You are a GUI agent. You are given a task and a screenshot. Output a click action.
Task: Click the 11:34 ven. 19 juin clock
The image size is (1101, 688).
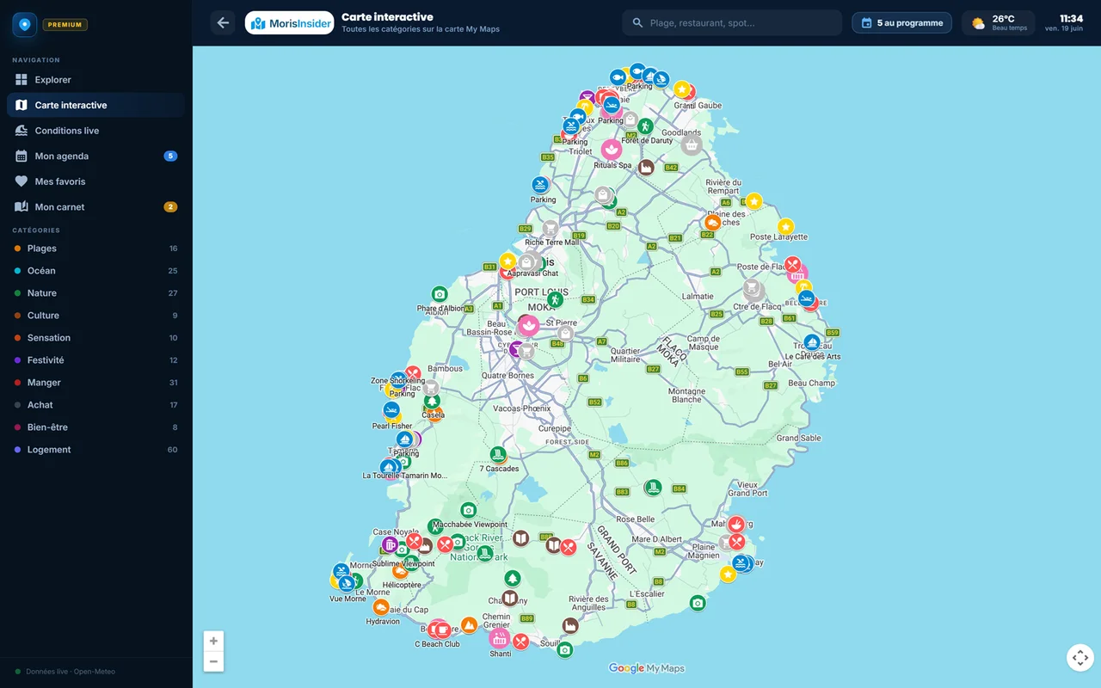pyautogui.click(x=1064, y=23)
